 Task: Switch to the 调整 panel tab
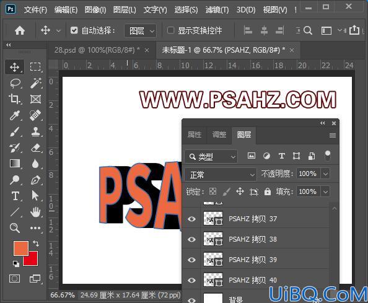219,135
